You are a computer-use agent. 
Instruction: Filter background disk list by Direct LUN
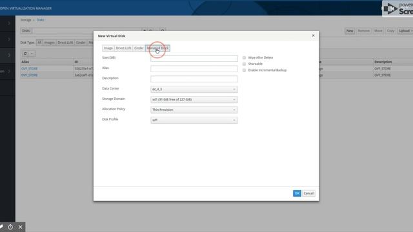point(65,43)
